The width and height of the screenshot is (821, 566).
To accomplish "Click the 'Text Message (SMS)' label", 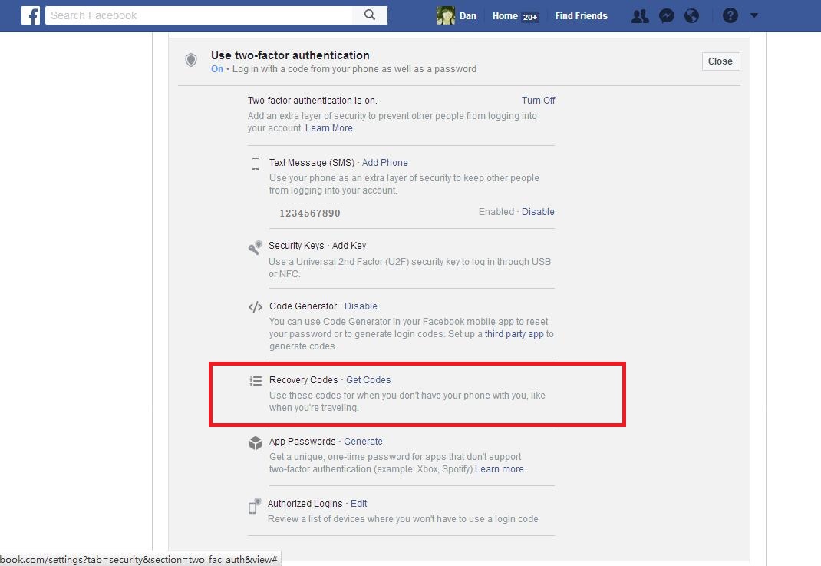I will pos(312,163).
